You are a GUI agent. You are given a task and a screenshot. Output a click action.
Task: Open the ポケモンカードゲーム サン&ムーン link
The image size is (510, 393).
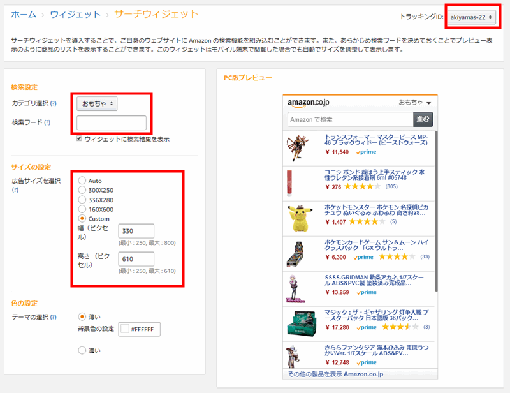tap(376, 245)
